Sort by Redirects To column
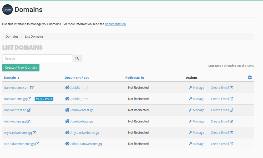The height and width of the screenshot is (158, 263). click(x=134, y=78)
